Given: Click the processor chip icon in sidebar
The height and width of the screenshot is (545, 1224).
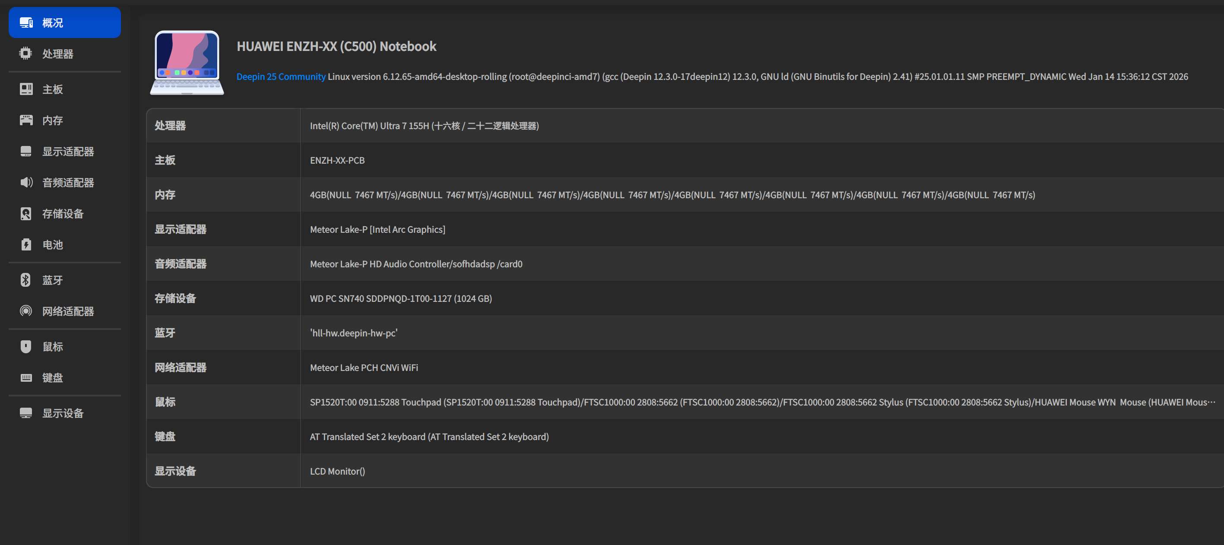Looking at the screenshot, I should [x=25, y=54].
